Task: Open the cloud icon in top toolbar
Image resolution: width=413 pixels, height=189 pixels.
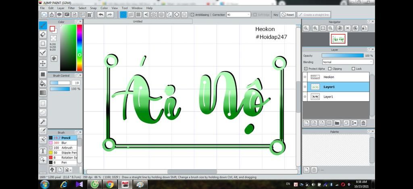Action: (44, 15)
